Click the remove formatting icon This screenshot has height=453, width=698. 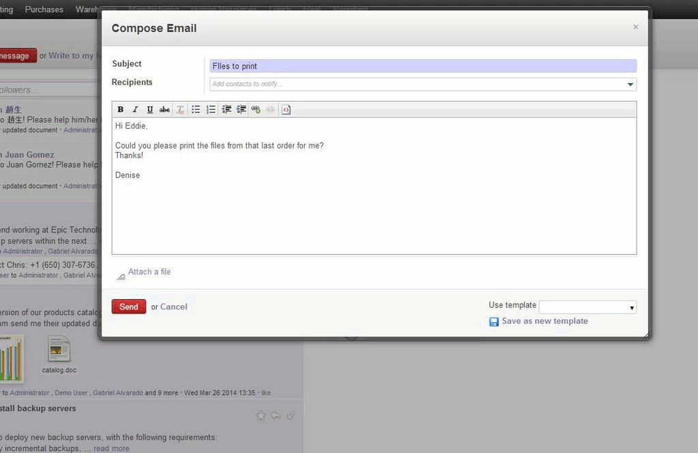(x=180, y=110)
